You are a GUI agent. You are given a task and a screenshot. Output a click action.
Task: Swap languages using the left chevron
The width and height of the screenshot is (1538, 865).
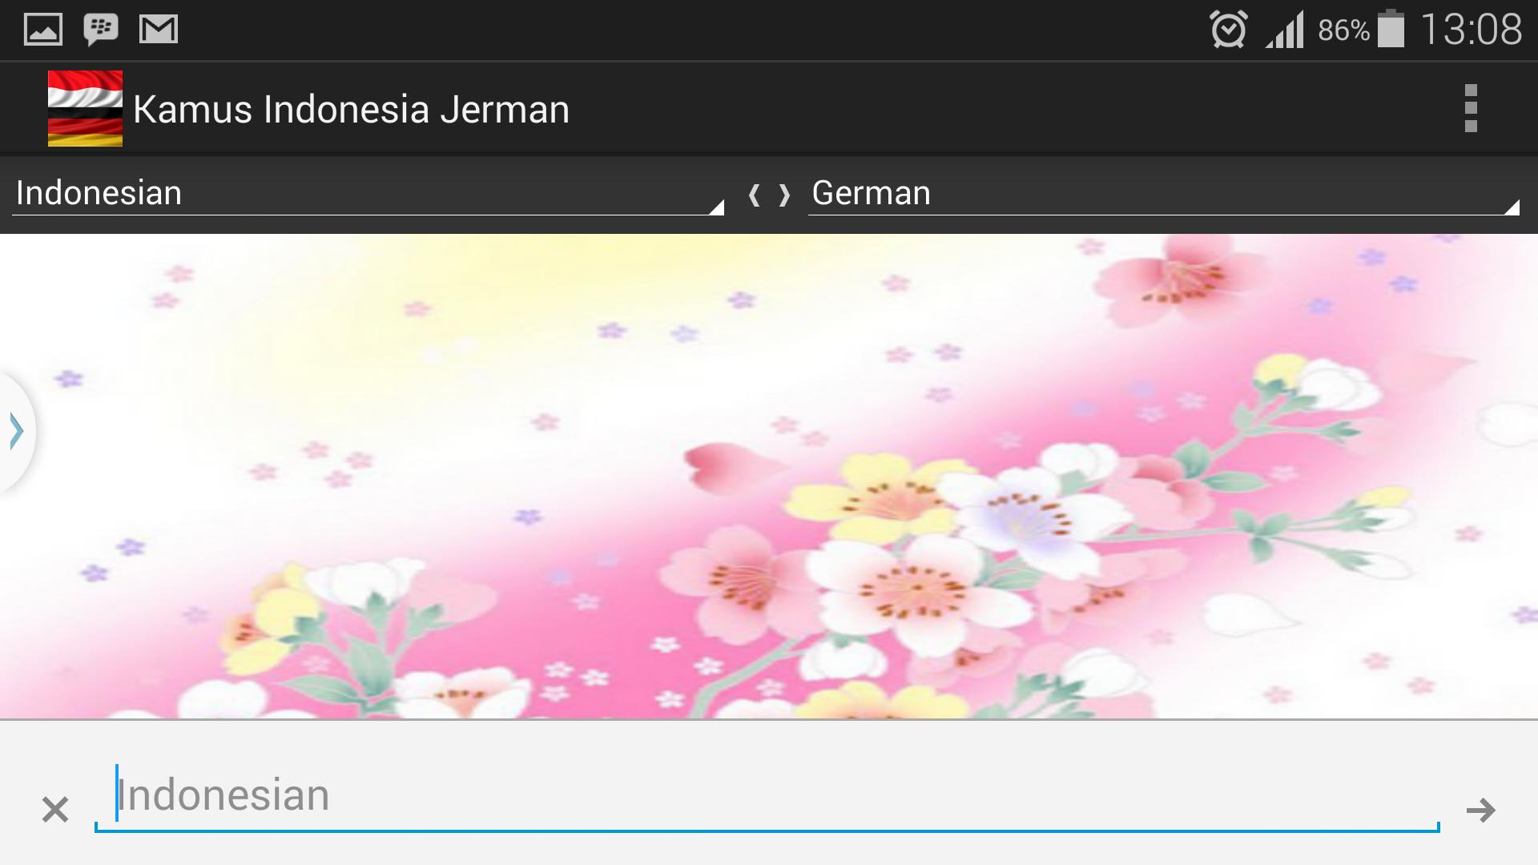coord(754,195)
